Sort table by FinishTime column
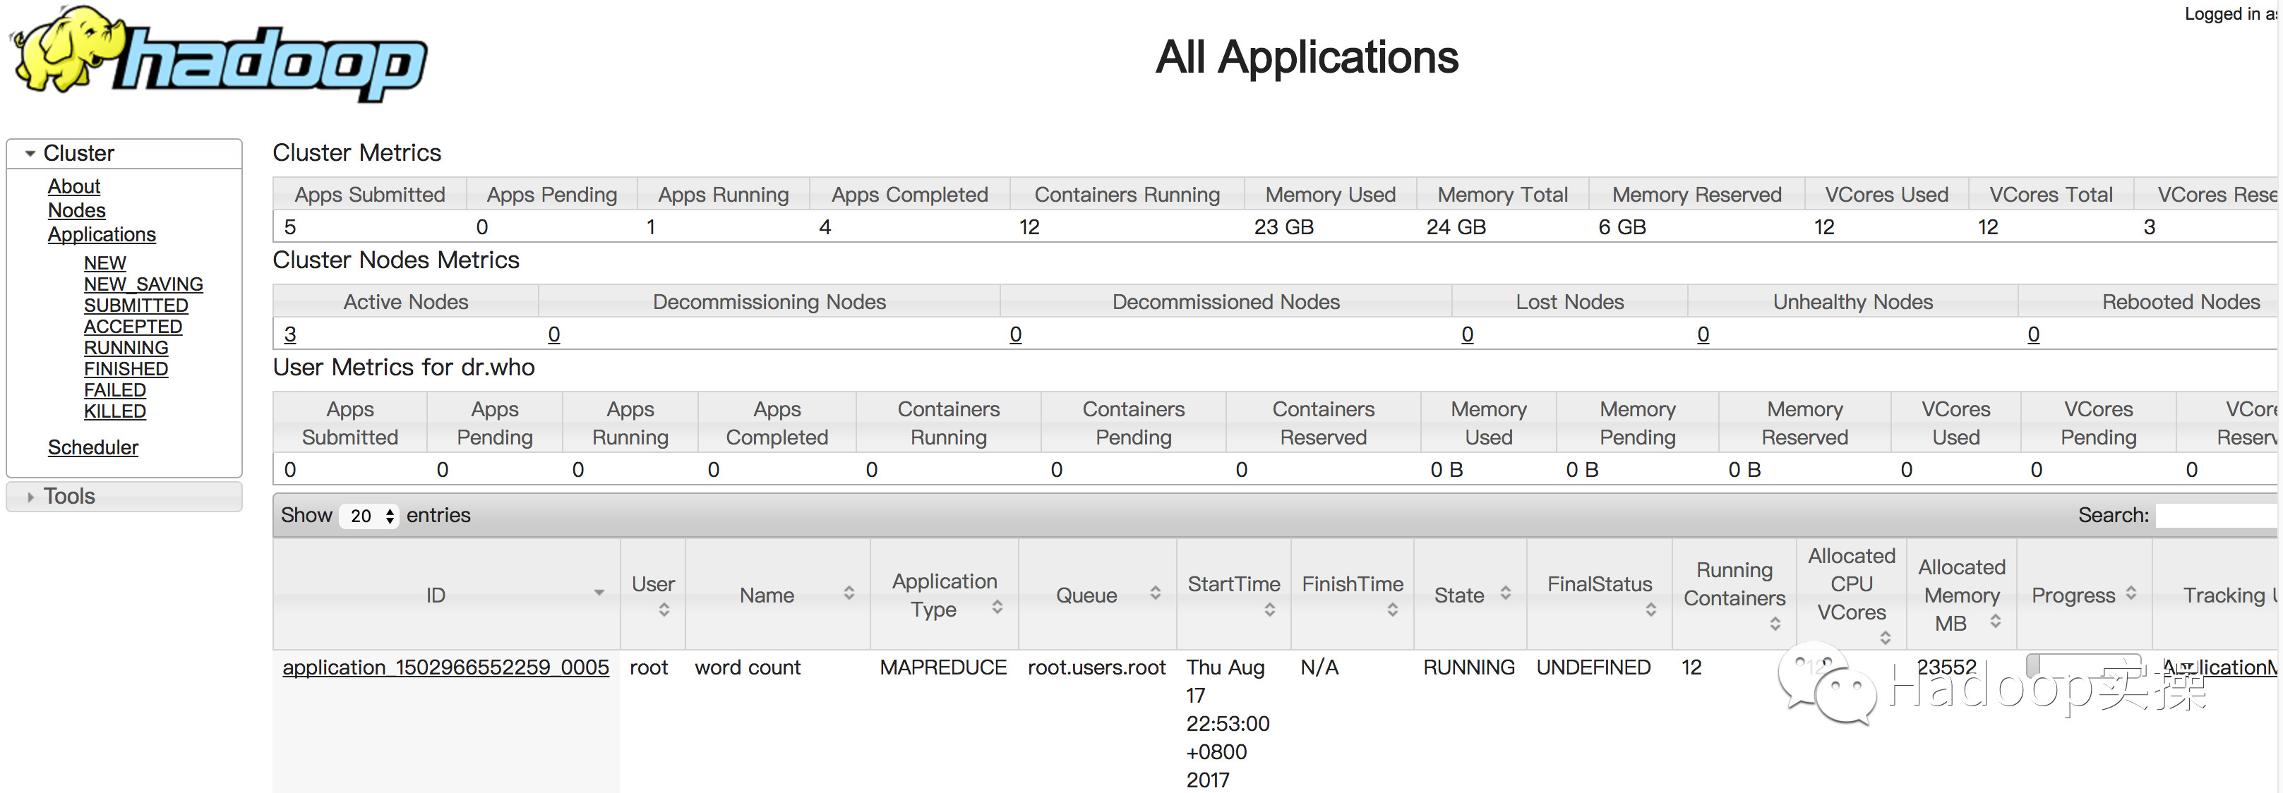 [x=1353, y=595]
